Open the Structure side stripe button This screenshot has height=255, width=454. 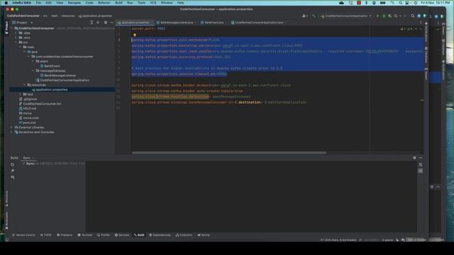[6, 198]
